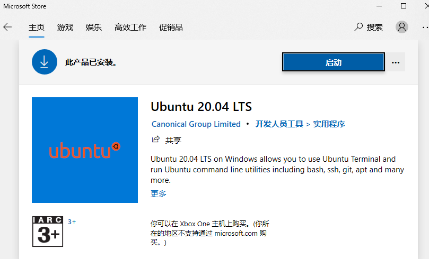The image size is (429, 259).
Task: Click the 此产品已安装 status text
Action: click(91, 62)
